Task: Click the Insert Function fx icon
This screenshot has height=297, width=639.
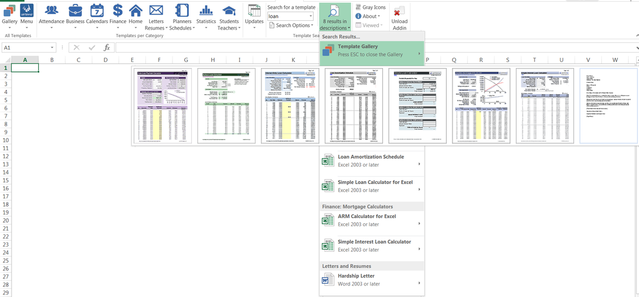Action: [x=107, y=48]
